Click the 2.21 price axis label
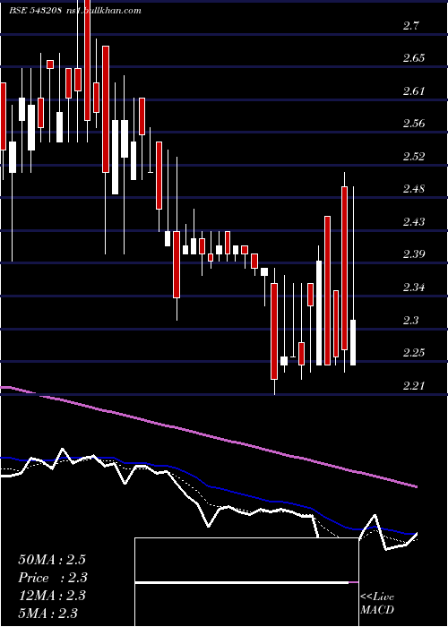This screenshot has width=448, height=627. pos(413,385)
